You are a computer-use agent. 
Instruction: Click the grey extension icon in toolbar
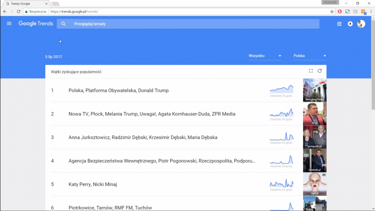point(355,11)
